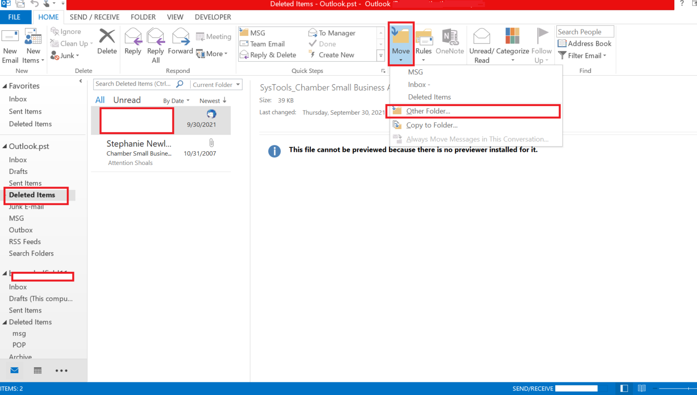Screen dimensions: 697x395
Task: Open the Quick Steps dialog launcher
Action: point(383,71)
